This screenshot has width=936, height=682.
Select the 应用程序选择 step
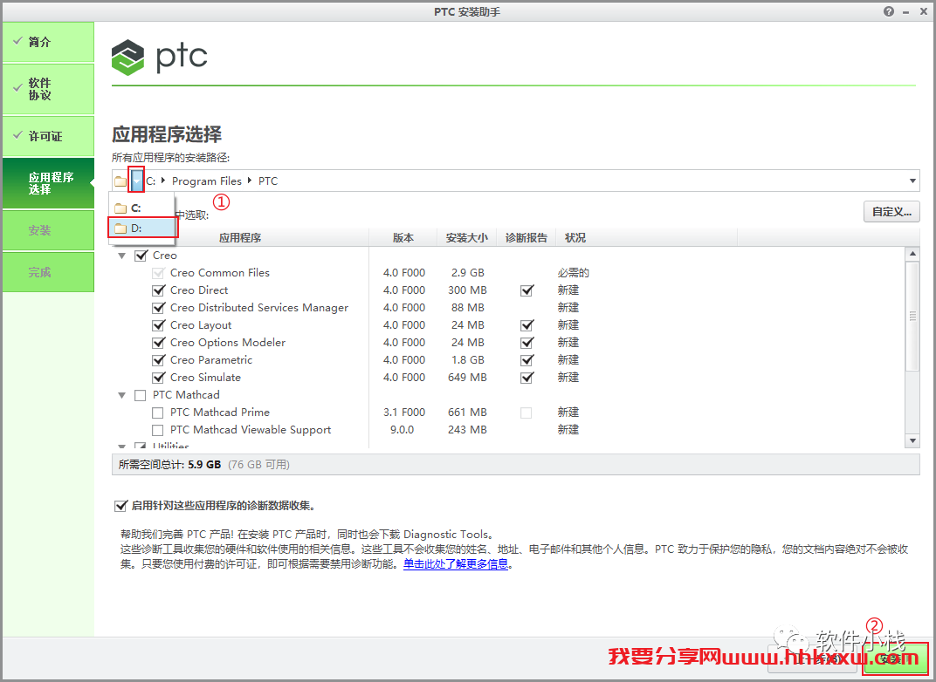48,183
